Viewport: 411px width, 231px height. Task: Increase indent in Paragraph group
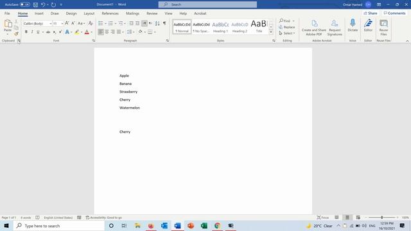point(137,23)
